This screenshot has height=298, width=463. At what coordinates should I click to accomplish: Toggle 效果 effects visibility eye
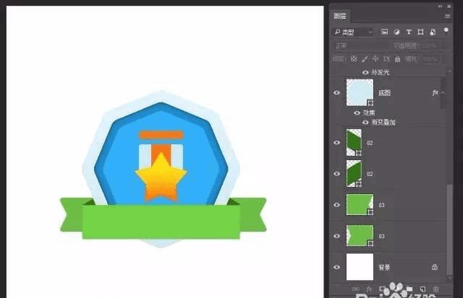[357, 113]
